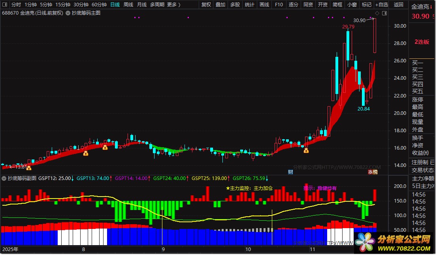Screen dimensions: 437x255
Task: Switch to the 30分钟 period
Action: pyautogui.click(x=81, y=4)
